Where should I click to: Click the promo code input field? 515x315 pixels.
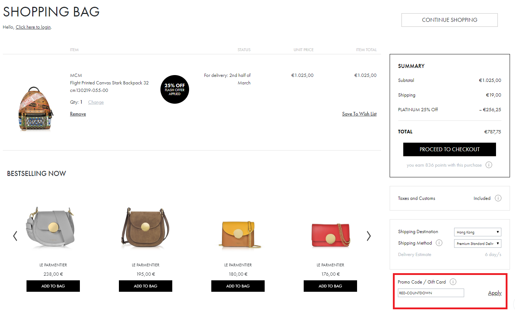tap(431, 293)
